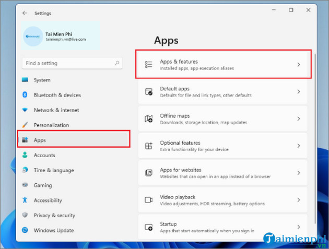Expand Video playback chevron
This screenshot has width=329, height=249.
[x=299, y=200]
